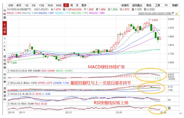The image size is (184, 118).
Task: Click the 前复权 button
Action: (125, 5)
